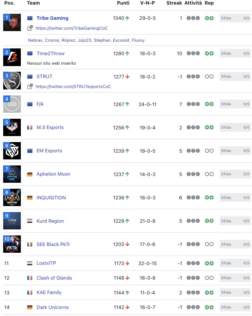Open player Cronos profile link
Image resolution: width=252 pixels, height=316 pixels.
(x=52, y=40)
